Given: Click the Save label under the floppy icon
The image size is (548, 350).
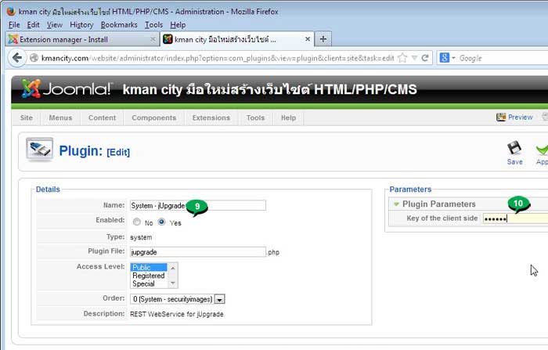Looking at the screenshot, I should 515,162.
